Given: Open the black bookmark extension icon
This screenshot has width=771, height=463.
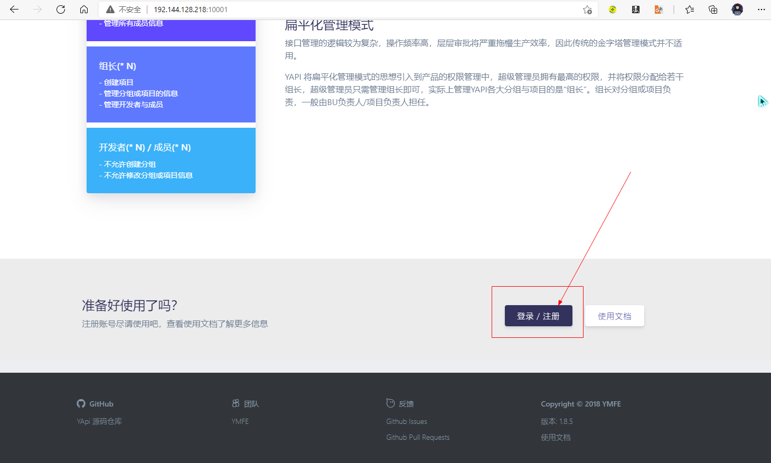Looking at the screenshot, I should [636, 10].
